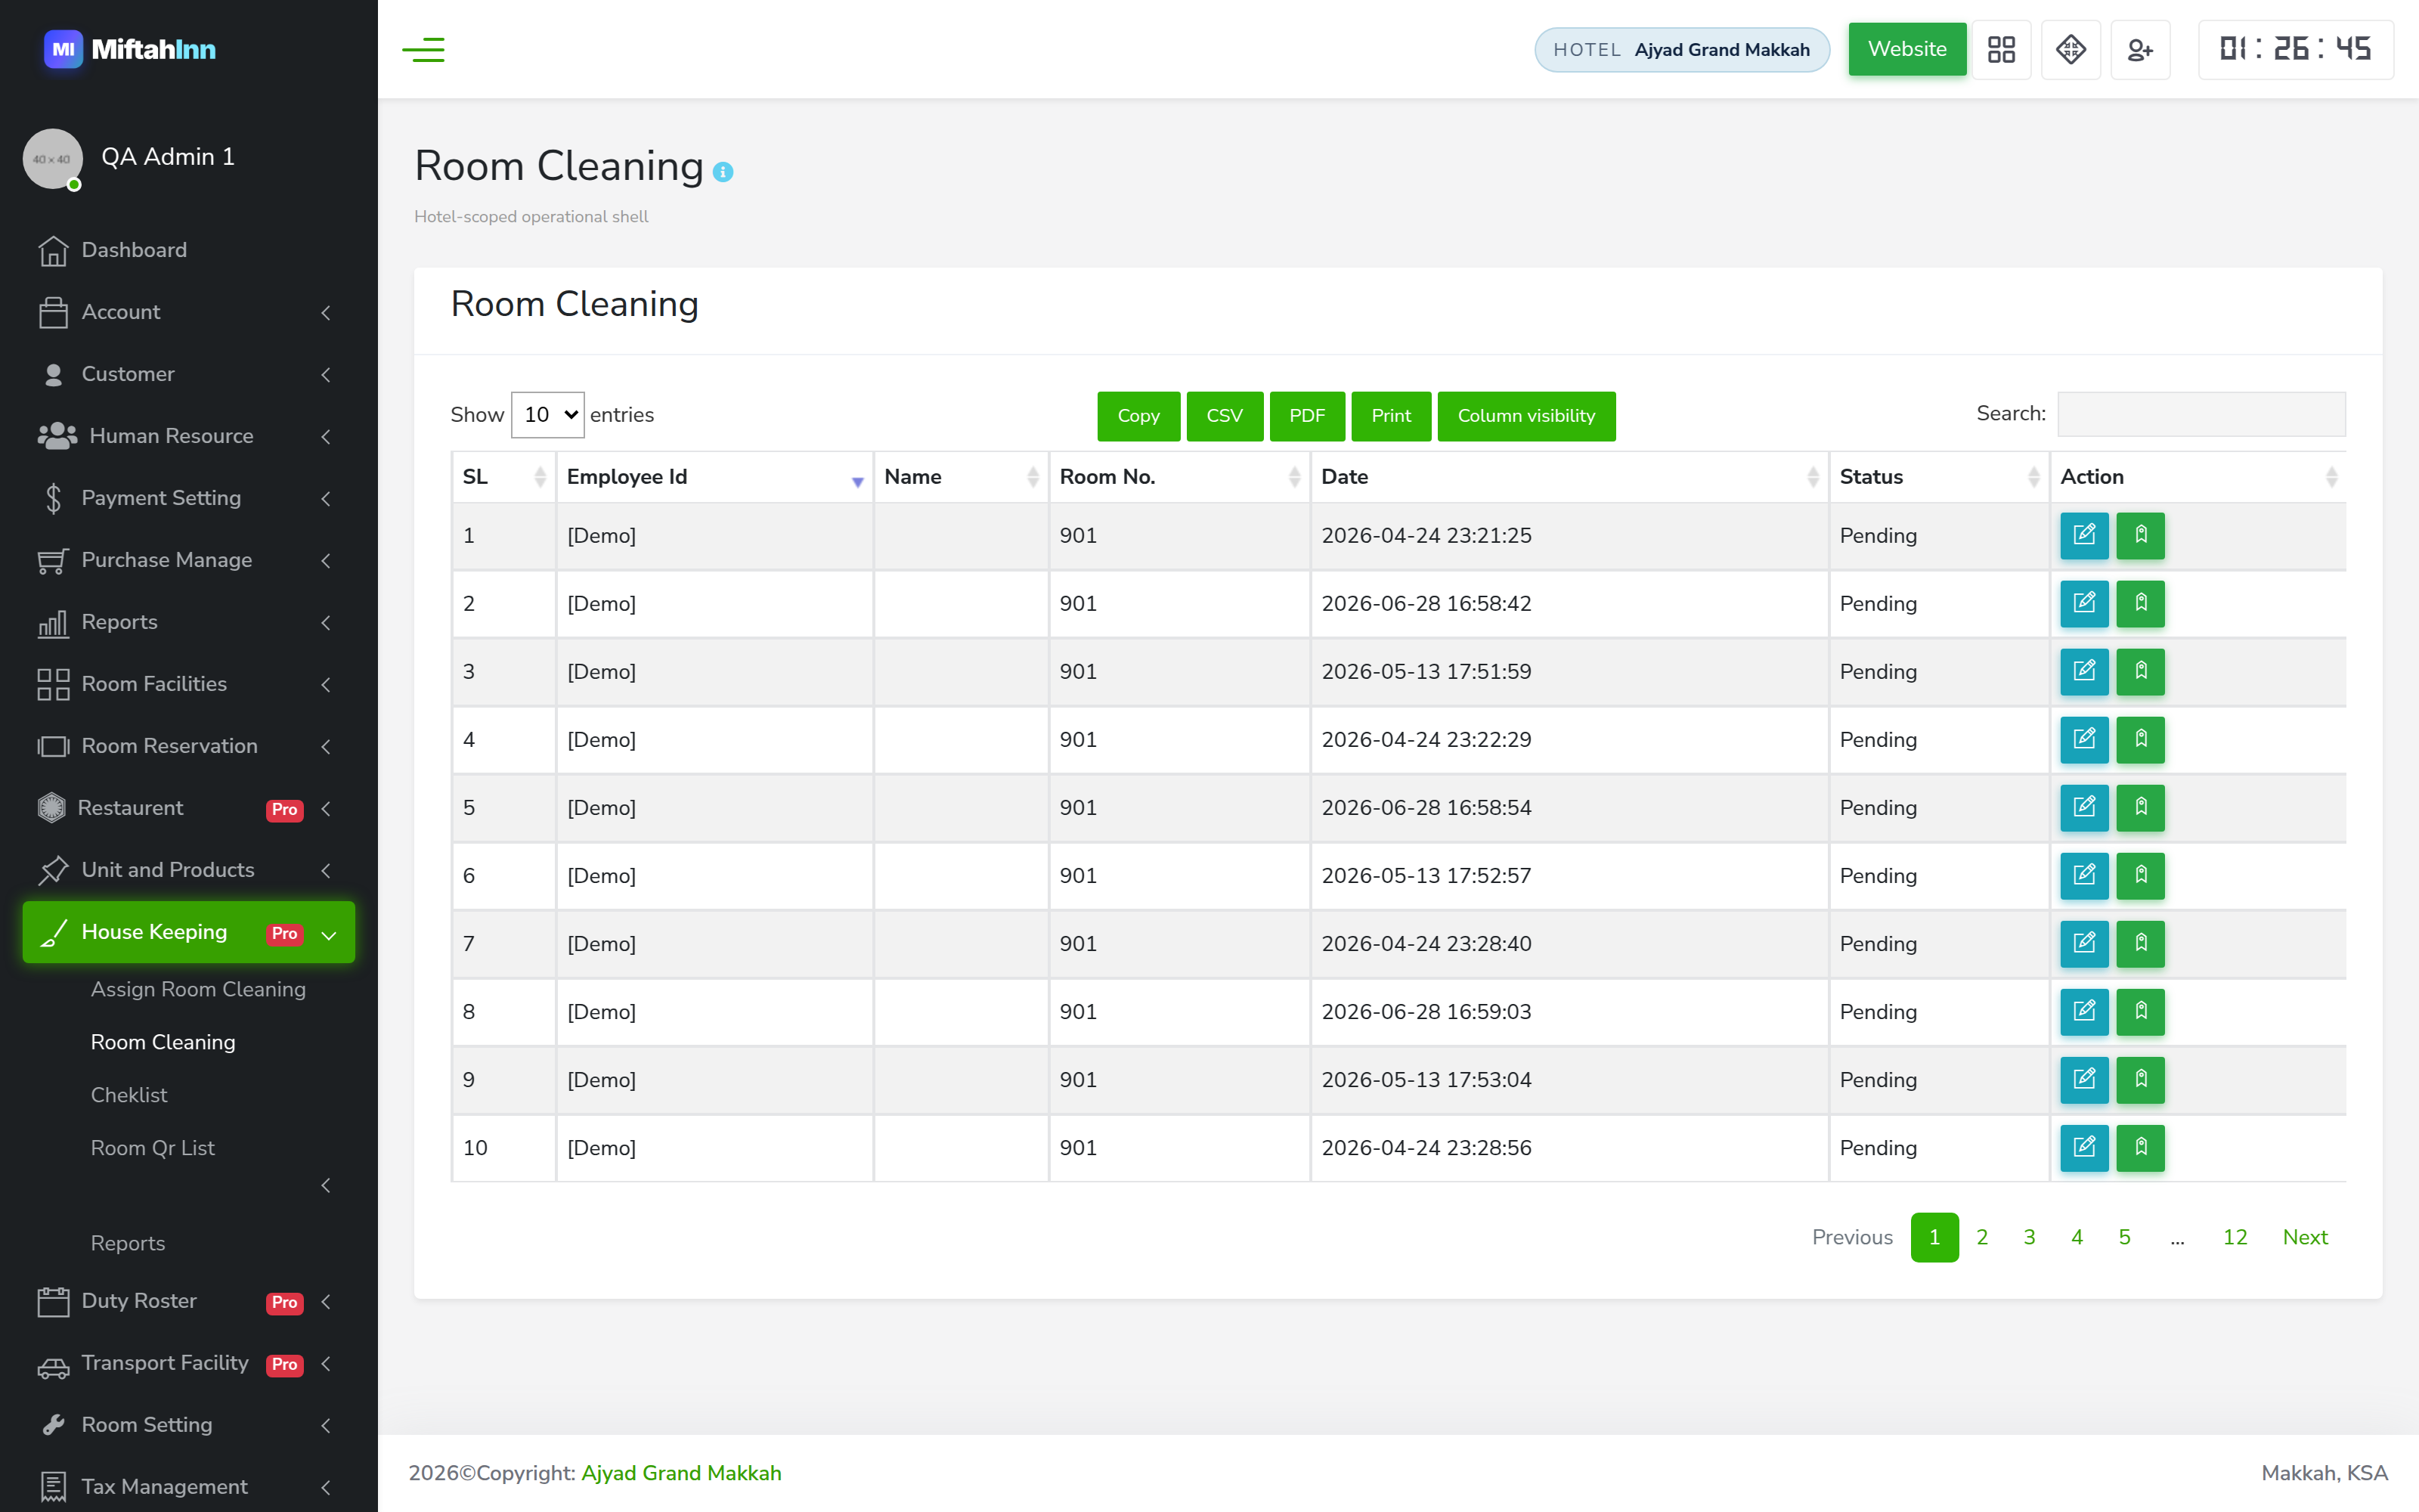This screenshot has width=2419, height=1512.
Task: Open Dashboard from the sidebar
Action: coord(189,250)
